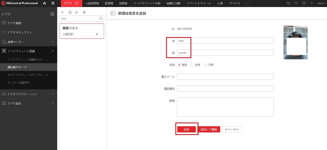This screenshot has height=150, width=327.
Task: Select 顔比較グループ in the sidebar
Action: (x=29, y=67)
